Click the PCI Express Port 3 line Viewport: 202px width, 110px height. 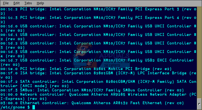click(x=99, y=11)
